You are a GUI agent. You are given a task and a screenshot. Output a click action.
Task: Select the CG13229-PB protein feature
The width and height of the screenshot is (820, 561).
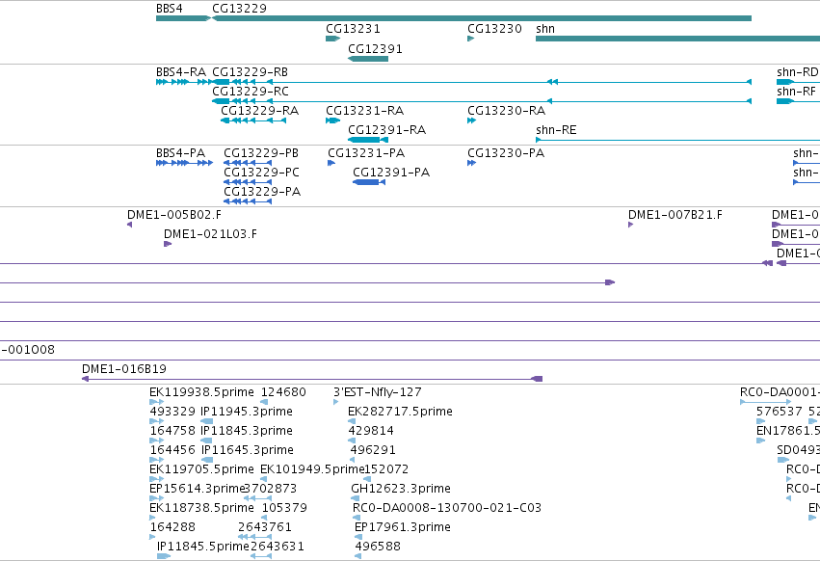pos(248,163)
